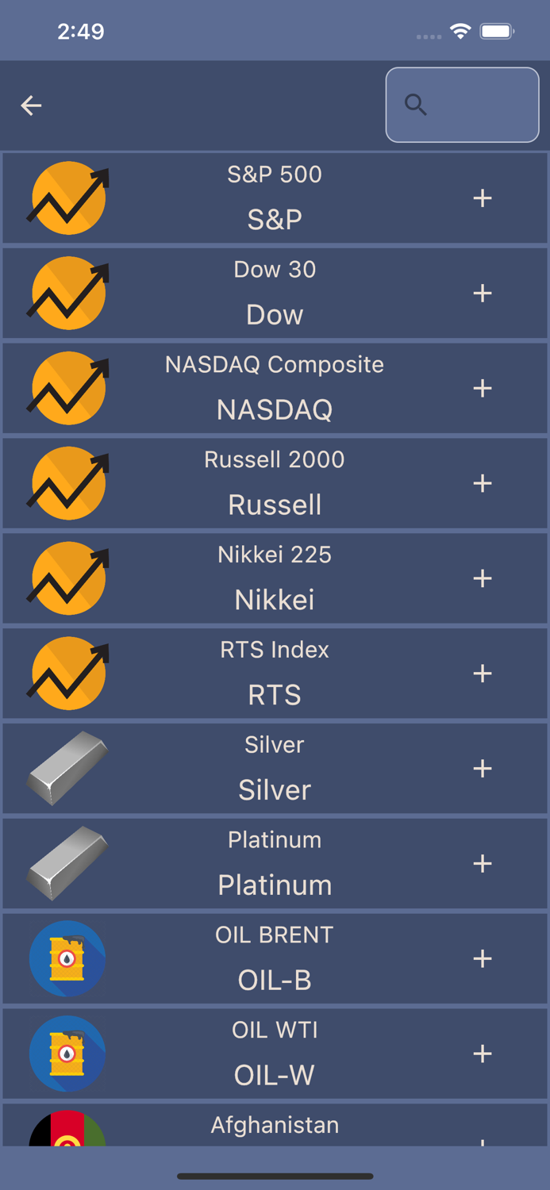The width and height of the screenshot is (550, 1190).
Task: Select the Nikkei 225 list row
Action: coord(275,578)
